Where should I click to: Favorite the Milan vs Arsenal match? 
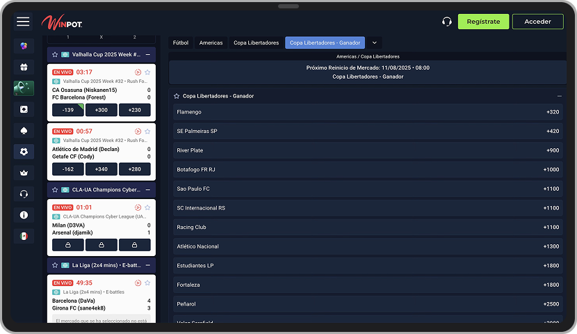pos(147,207)
